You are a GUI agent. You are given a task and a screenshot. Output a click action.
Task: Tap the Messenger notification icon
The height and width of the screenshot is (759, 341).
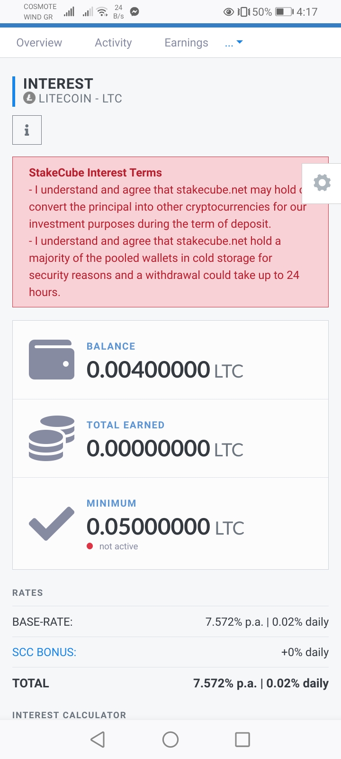[x=135, y=12]
